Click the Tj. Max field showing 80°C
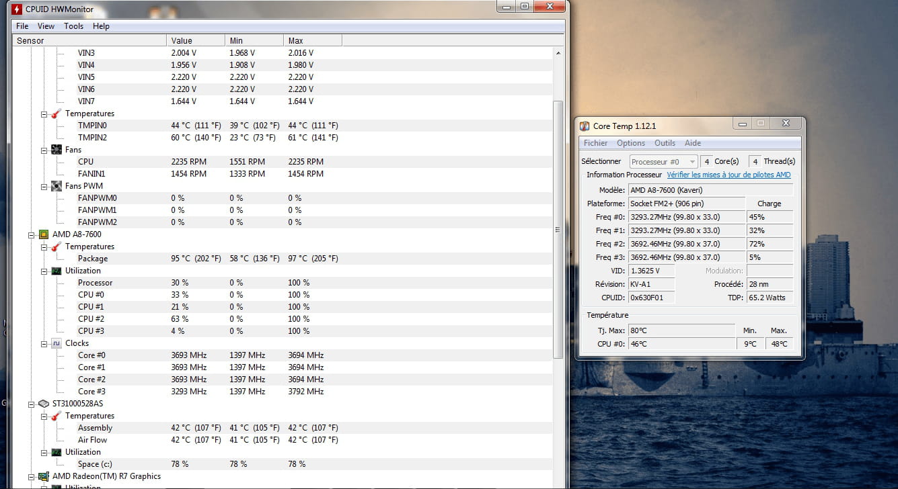This screenshot has height=489, width=898. pyautogui.click(x=681, y=330)
